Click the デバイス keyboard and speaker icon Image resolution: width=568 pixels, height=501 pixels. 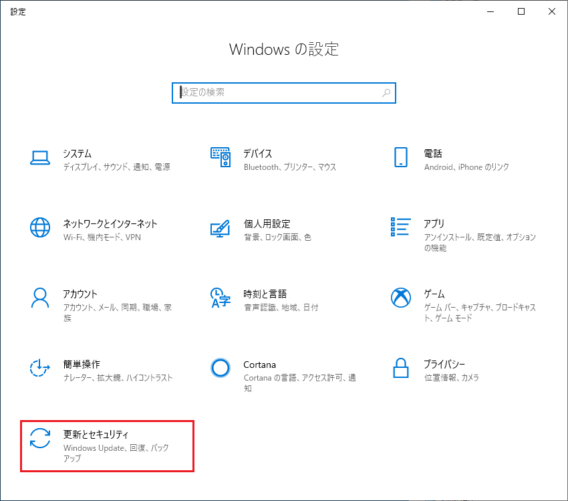pyautogui.click(x=221, y=157)
